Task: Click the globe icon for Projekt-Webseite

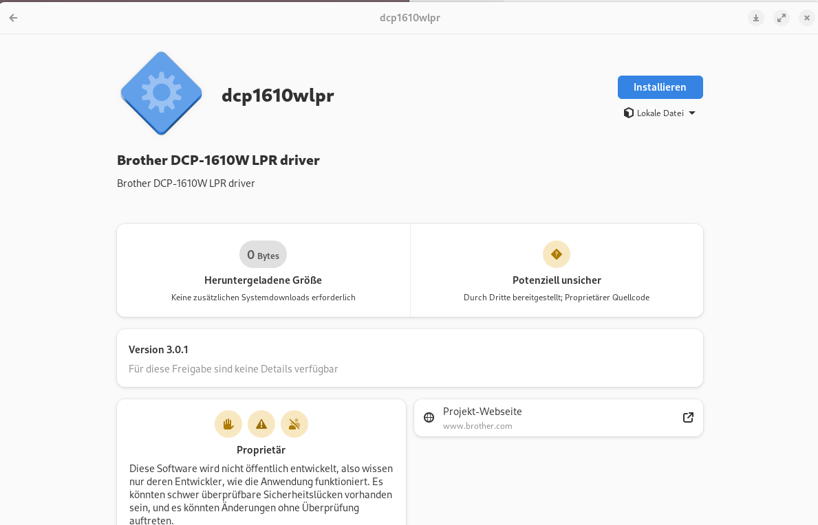Action: point(429,418)
